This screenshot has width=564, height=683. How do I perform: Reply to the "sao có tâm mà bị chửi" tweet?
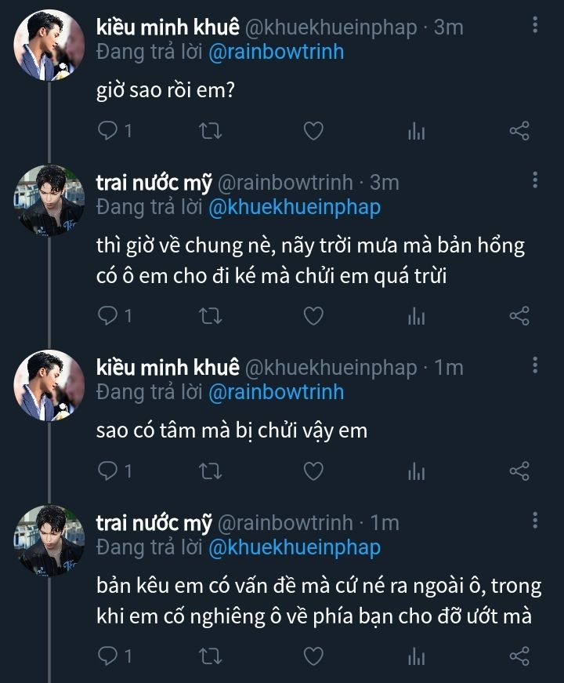[x=107, y=470]
